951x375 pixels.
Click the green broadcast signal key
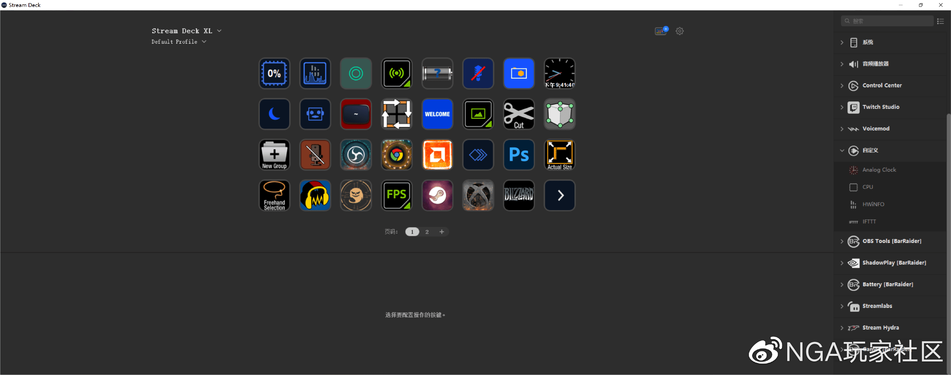397,73
